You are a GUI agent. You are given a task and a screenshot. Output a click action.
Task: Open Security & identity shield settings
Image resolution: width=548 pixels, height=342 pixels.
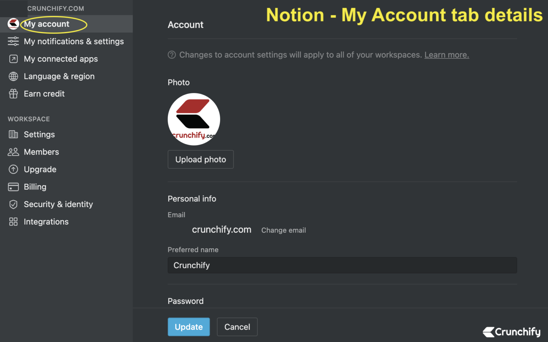click(13, 204)
